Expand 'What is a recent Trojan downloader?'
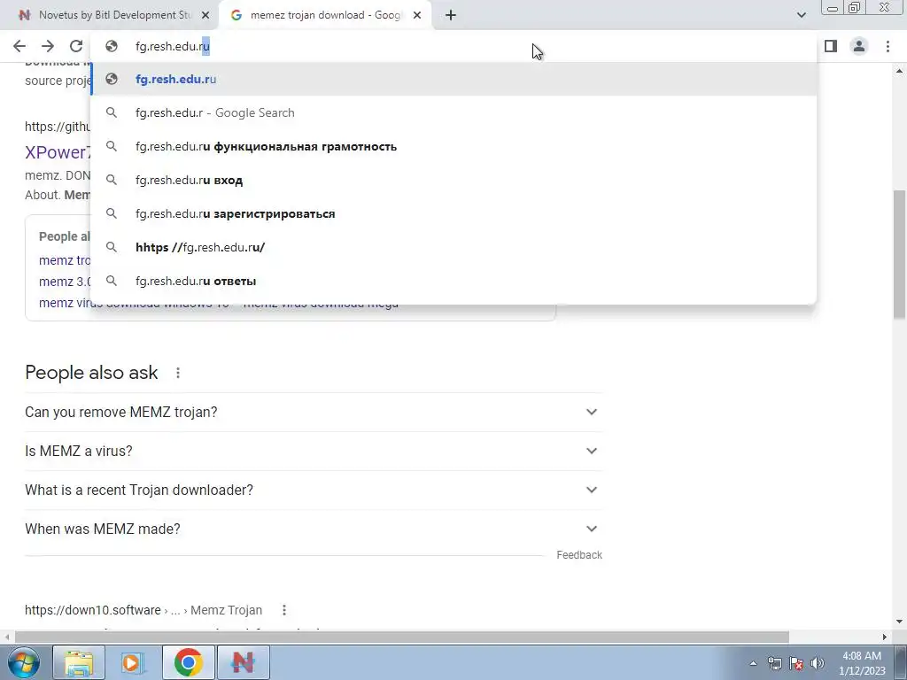The height and width of the screenshot is (680, 907). click(313, 490)
